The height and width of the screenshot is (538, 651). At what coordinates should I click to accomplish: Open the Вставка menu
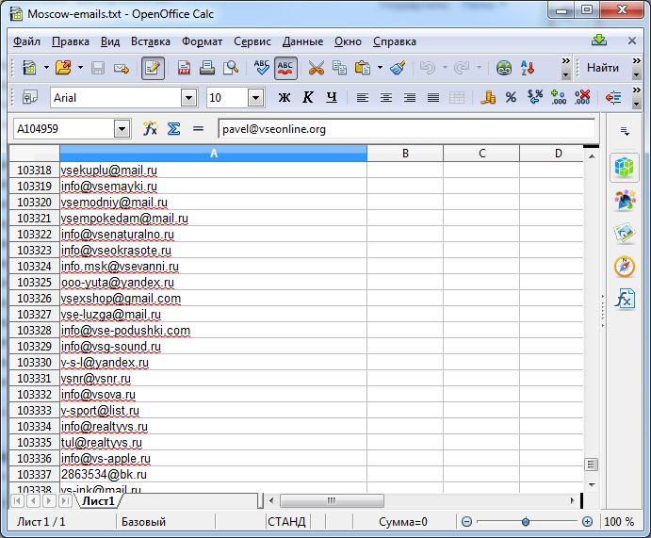point(151,41)
